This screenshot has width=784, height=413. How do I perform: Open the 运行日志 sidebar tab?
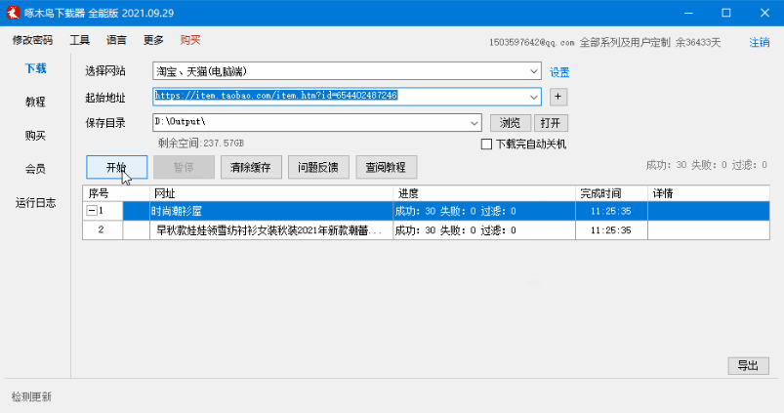coord(35,202)
